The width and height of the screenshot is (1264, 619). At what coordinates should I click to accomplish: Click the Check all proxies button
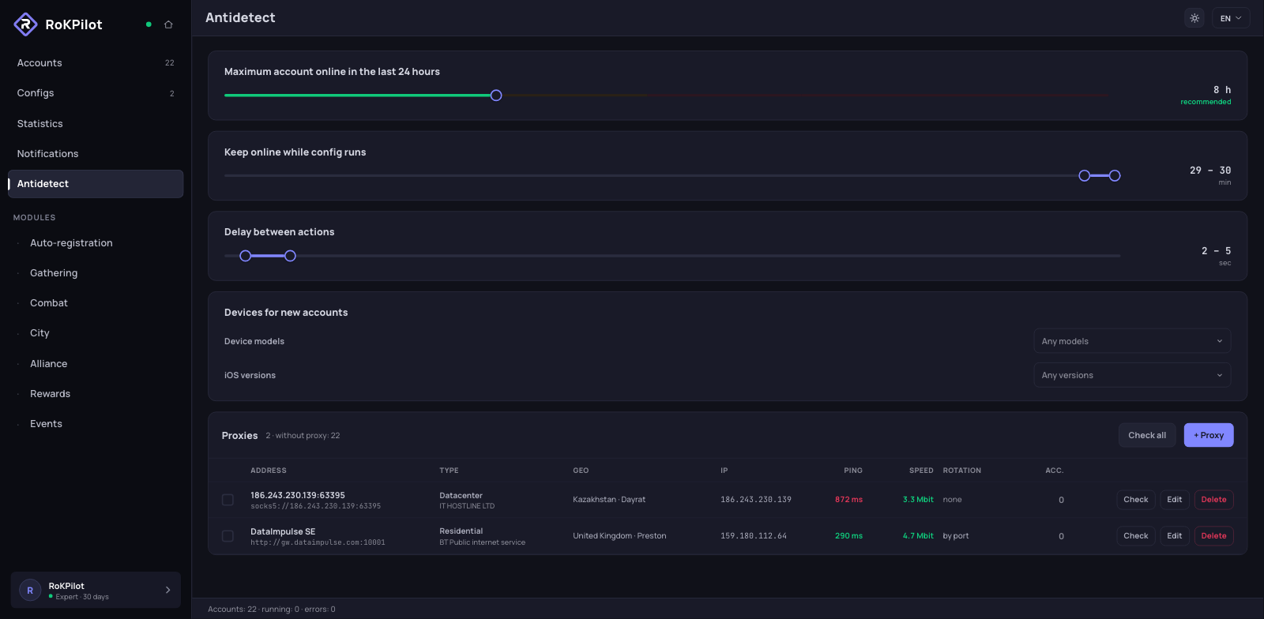pos(1147,435)
